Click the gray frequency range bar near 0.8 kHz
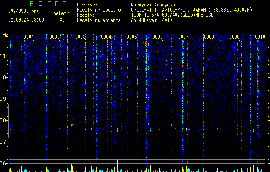This screenshot has height=172, width=270. [x=8, y=120]
